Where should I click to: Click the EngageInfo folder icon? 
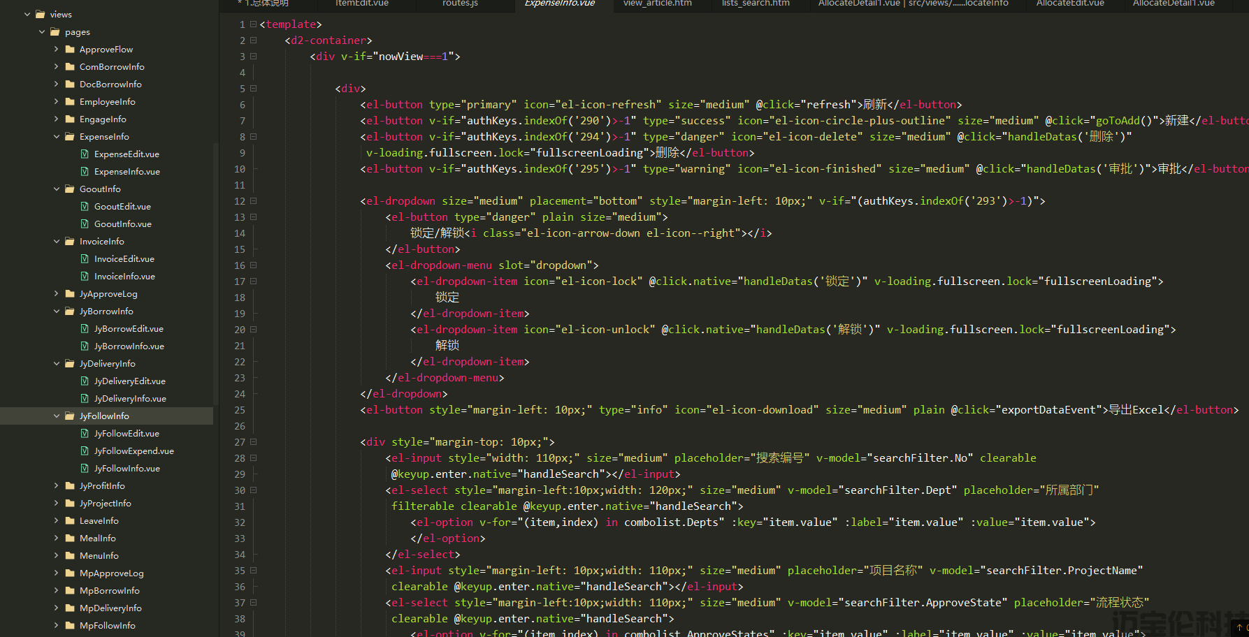pyautogui.click(x=70, y=119)
